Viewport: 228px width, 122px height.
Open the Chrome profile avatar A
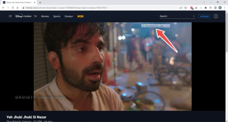point(220,8)
